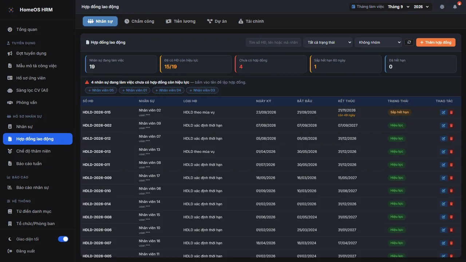Go to Chế độ thâm niên
The width and height of the screenshot is (466, 262).
pos(38,151)
